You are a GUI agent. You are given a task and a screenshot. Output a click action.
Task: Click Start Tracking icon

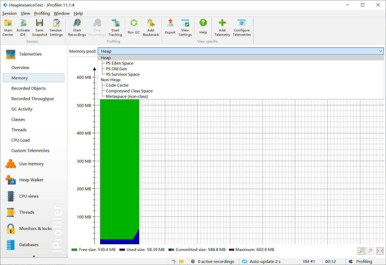[115, 27]
